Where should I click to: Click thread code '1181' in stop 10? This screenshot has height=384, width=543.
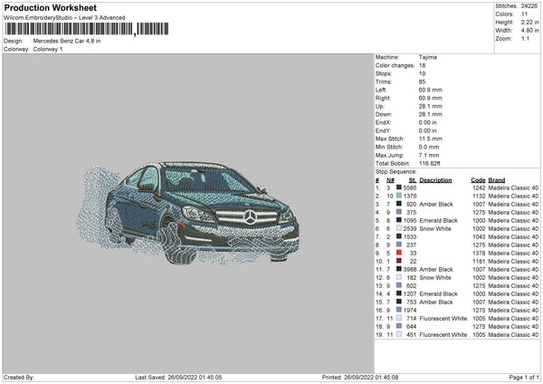point(479,262)
